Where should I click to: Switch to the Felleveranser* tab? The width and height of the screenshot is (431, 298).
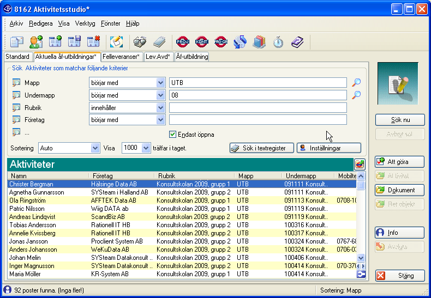tap(121, 57)
